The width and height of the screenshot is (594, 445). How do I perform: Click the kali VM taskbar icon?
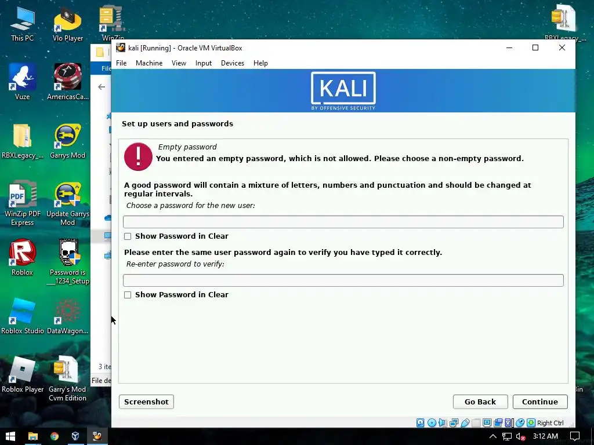[x=97, y=436]
